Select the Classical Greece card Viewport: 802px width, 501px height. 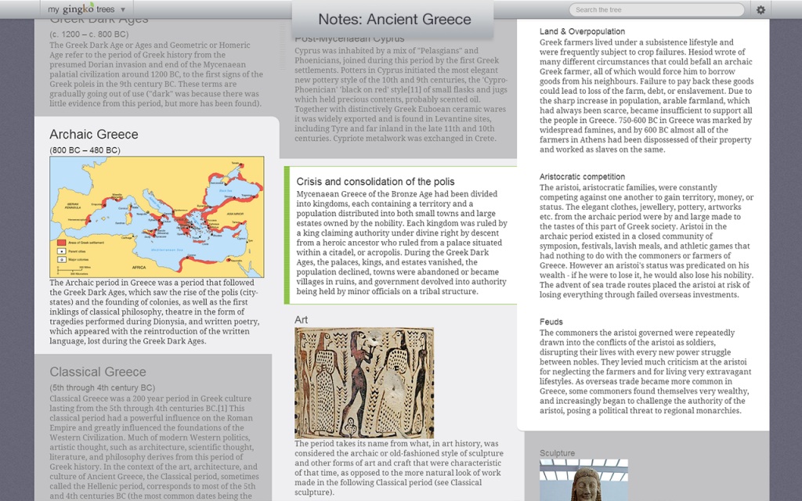[154, 427]
